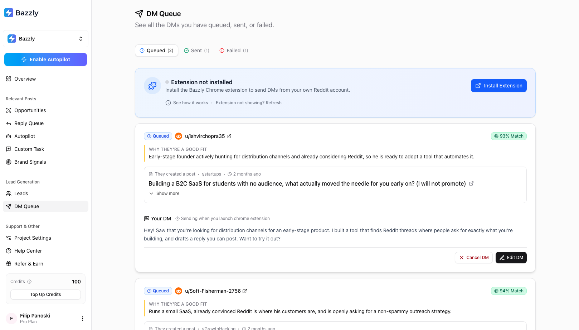Click the 100 credits value
This screenshot has height=330, width=579.
[76, 282]
